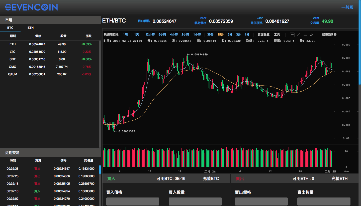Click the 賣出數量 input field
The height and width of the screenshot is (206, 361).
coord(324,201)
